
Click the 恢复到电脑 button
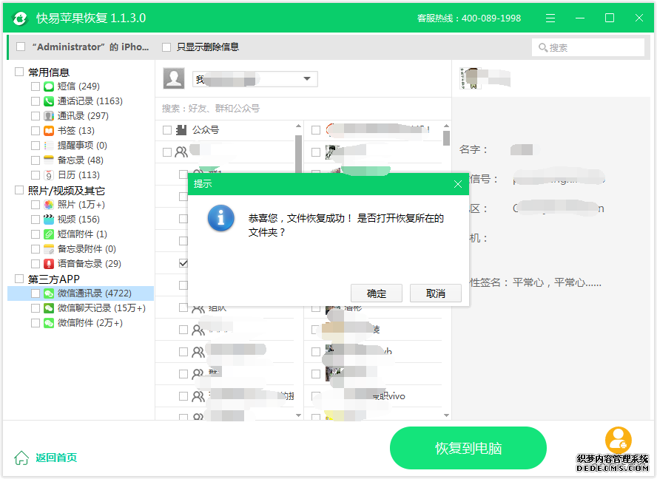[x=468, y=448]
